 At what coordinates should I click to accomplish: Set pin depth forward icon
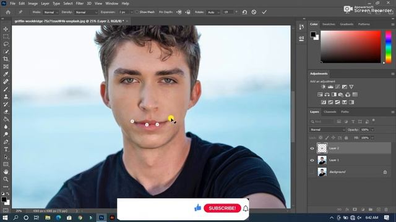pyautogui.click(x=179, y=12)
